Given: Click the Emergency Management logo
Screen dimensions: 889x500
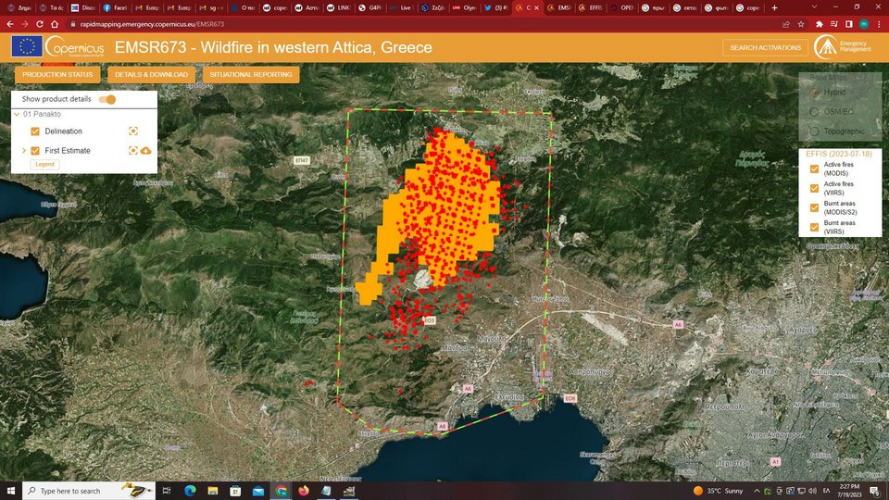Looking at the screenshot, I should pos(843,47).
